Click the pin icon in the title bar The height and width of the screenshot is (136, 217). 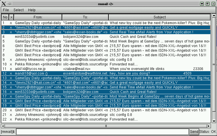coord(9,4)
